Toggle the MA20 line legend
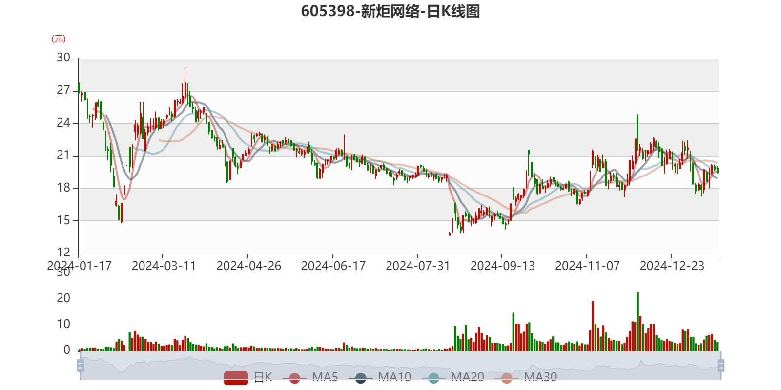This screenshot has width=781, height=390. pyautogui.click(x=452, y=377)
